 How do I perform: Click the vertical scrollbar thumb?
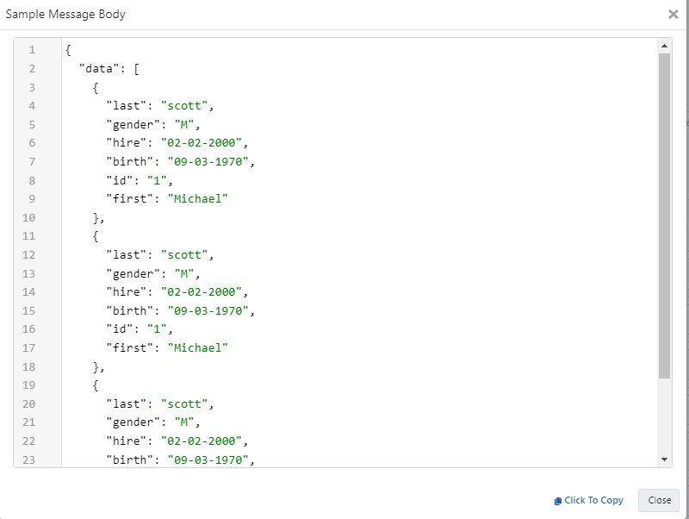pyautogui.click(x=664, y=216)
